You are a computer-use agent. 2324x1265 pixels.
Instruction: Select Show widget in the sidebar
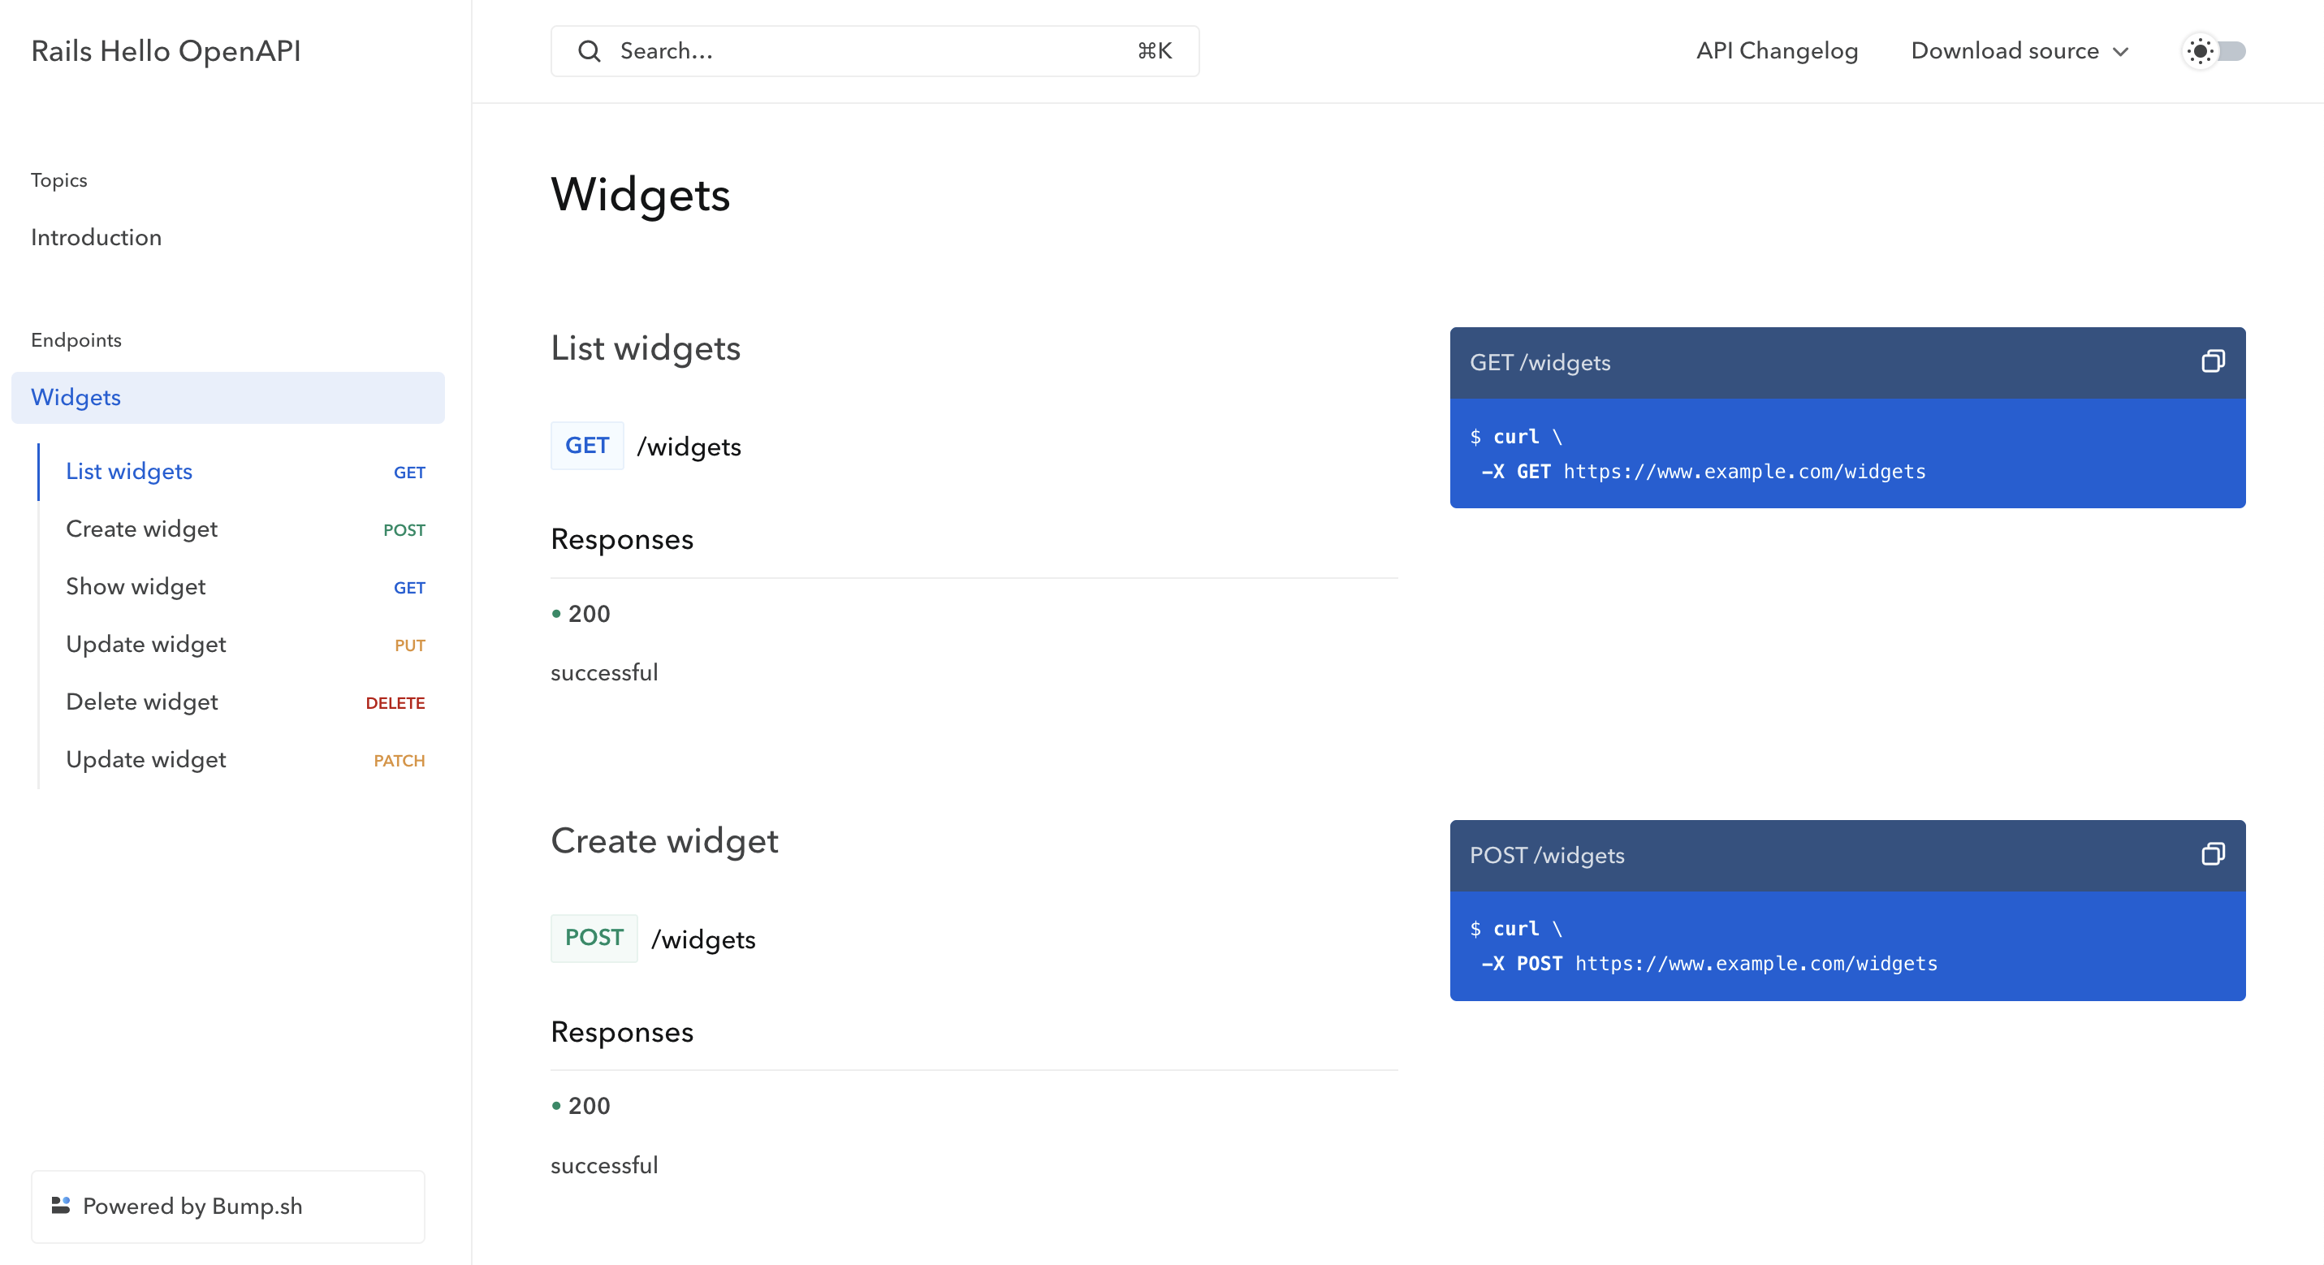point(136,586)
